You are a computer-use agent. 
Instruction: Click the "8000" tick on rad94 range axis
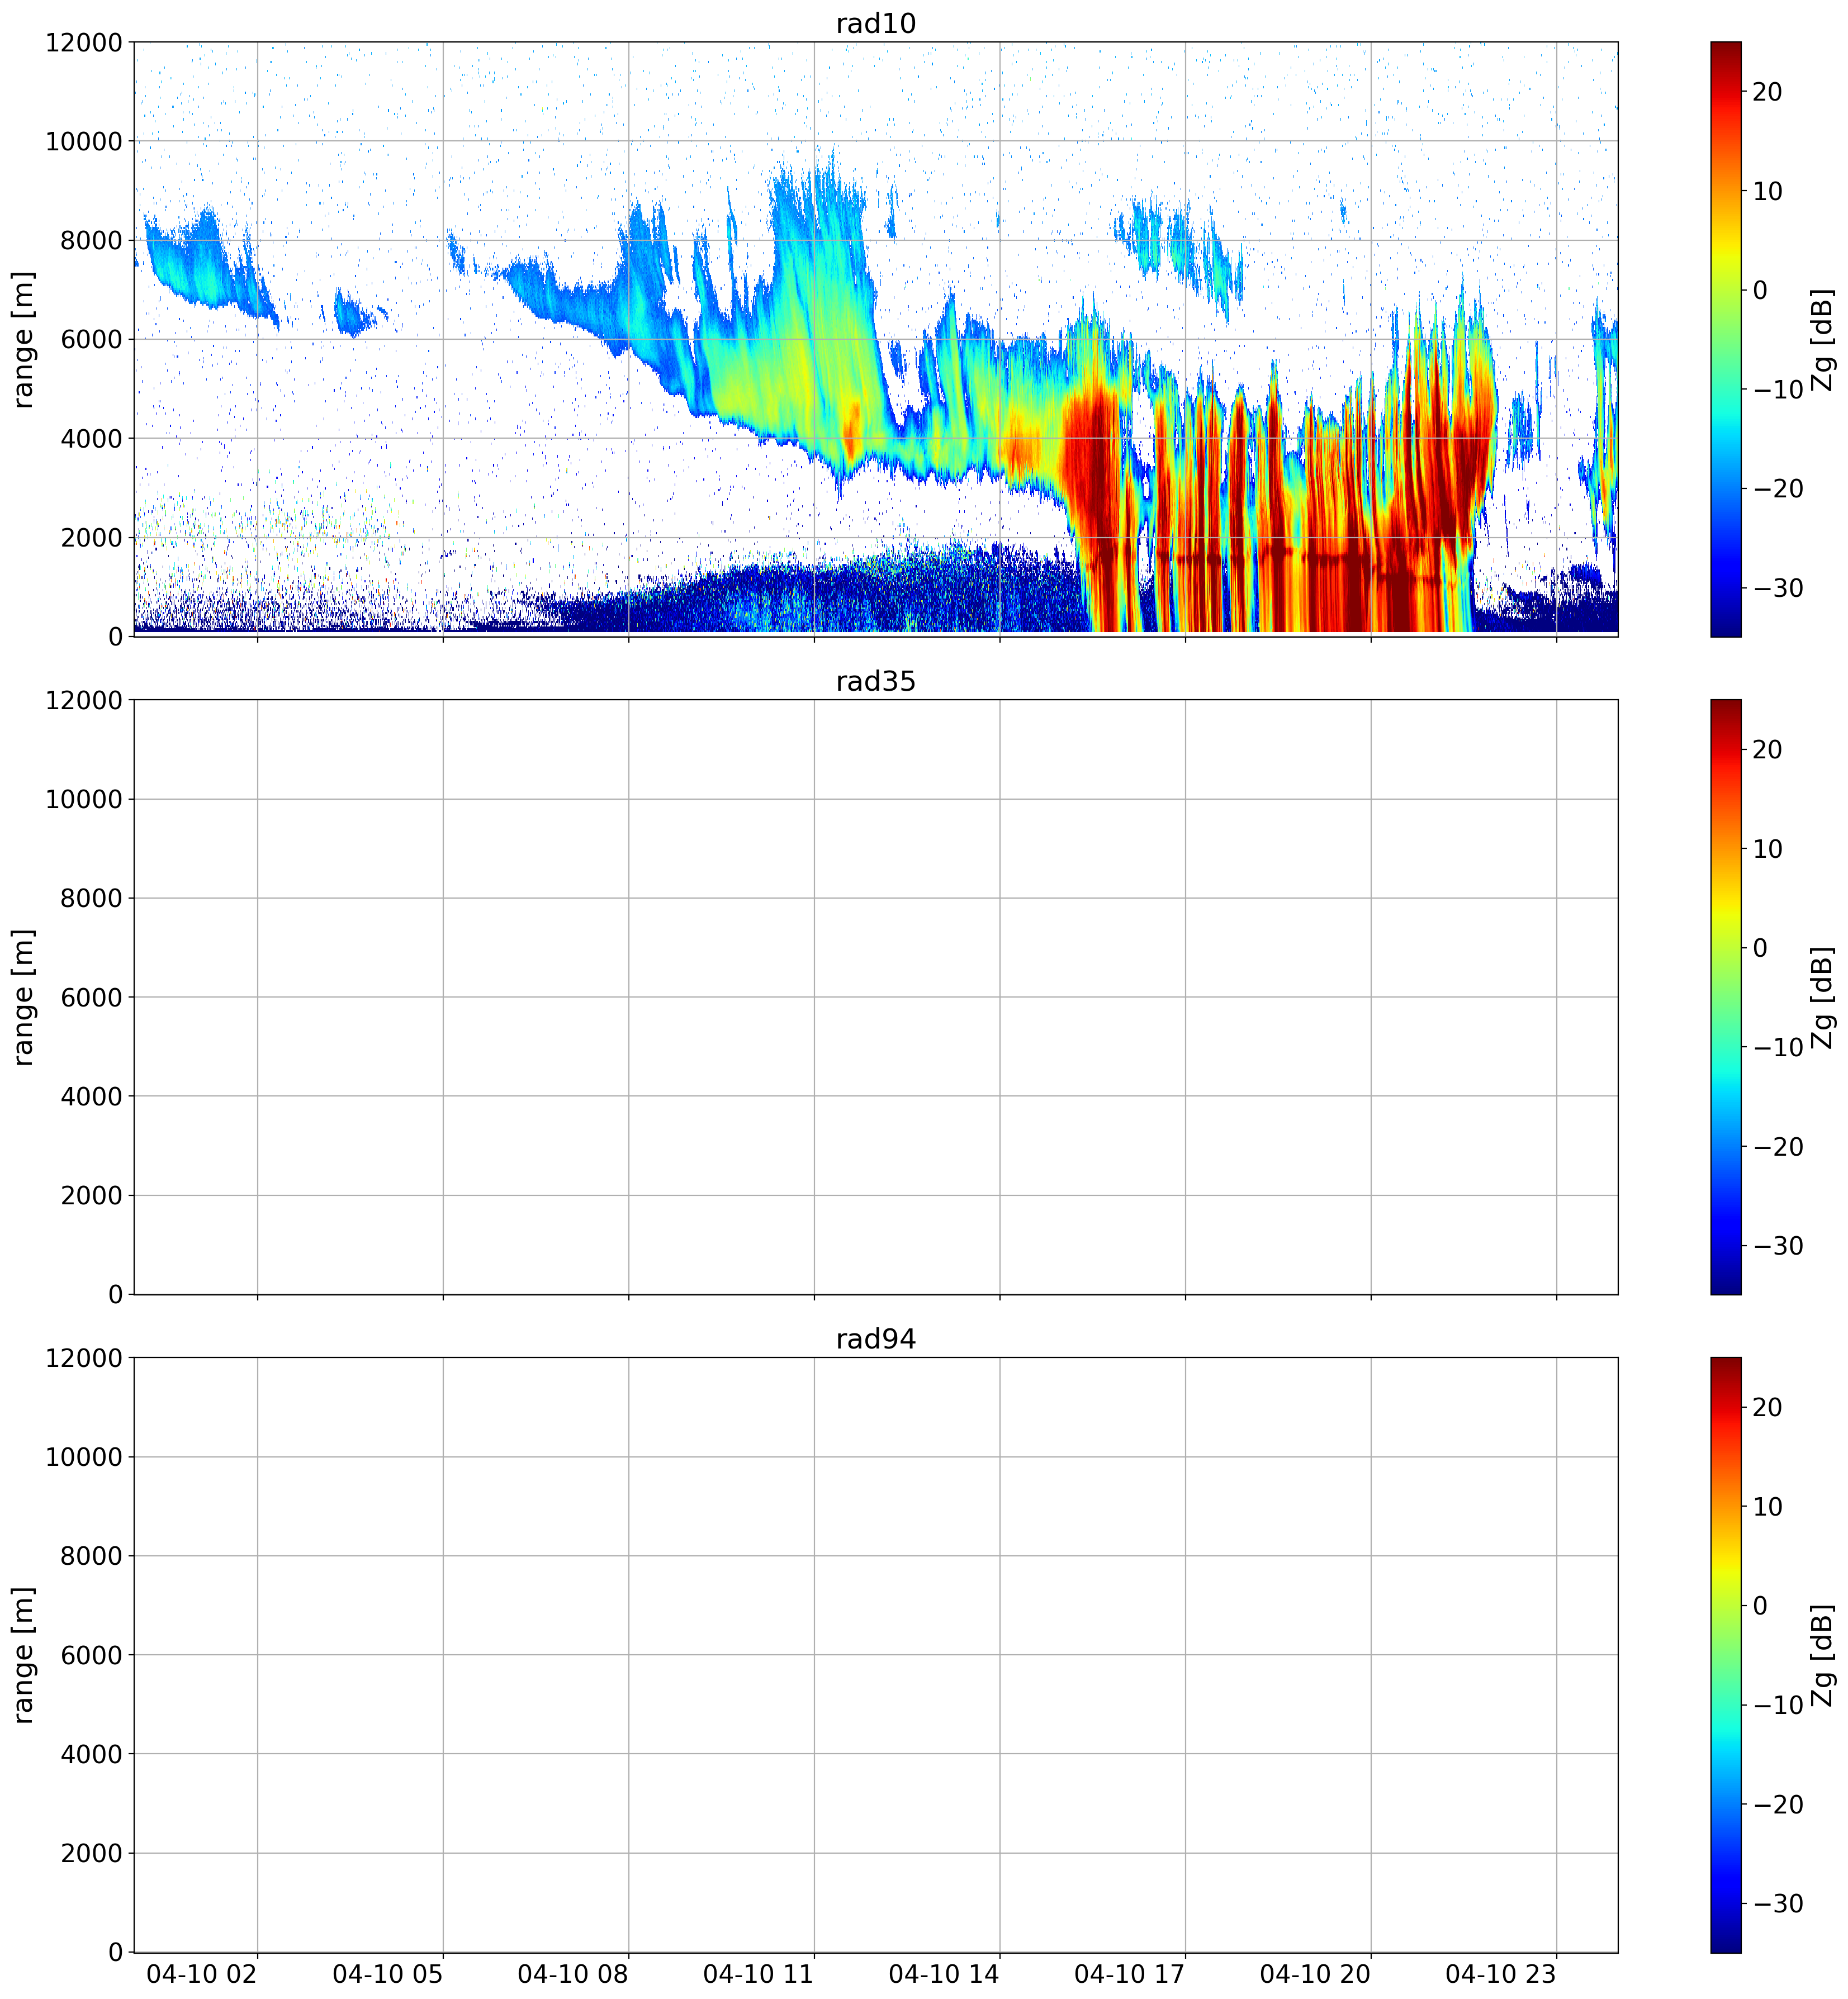coord(92,1556)
